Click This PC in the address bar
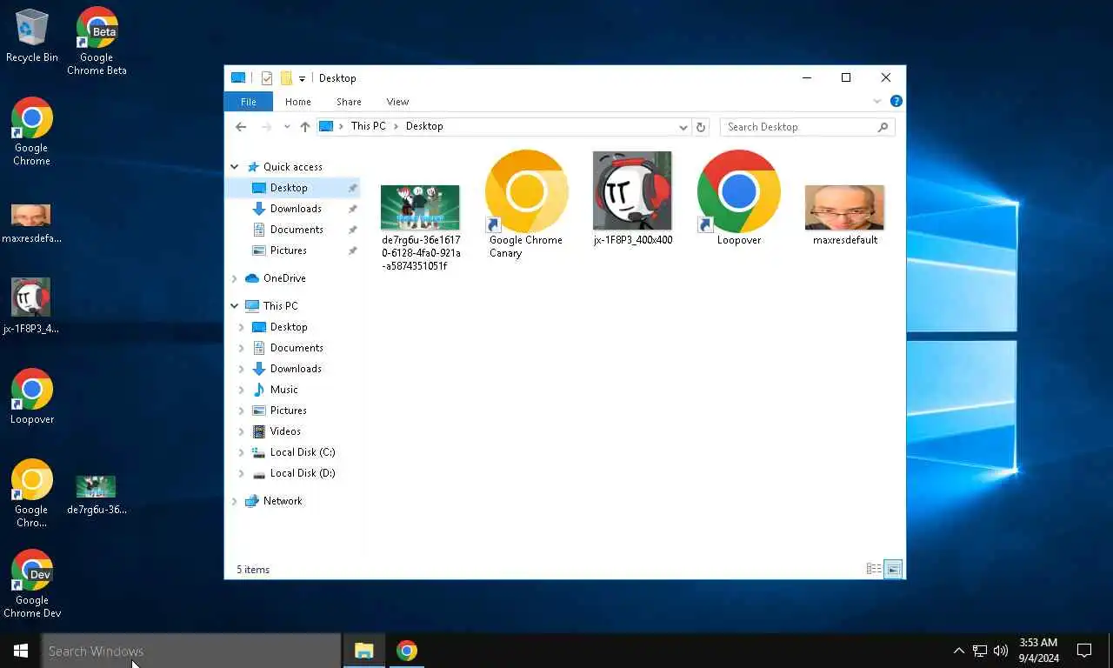Screen dimensions: 1113x668 click(x=368, y=126)
